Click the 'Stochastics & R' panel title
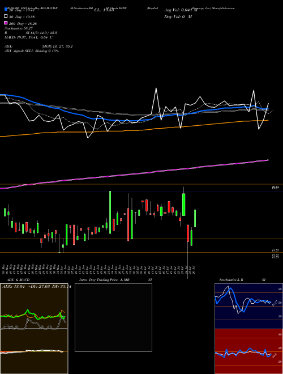 pyautogui.click(x=231, y=280)
